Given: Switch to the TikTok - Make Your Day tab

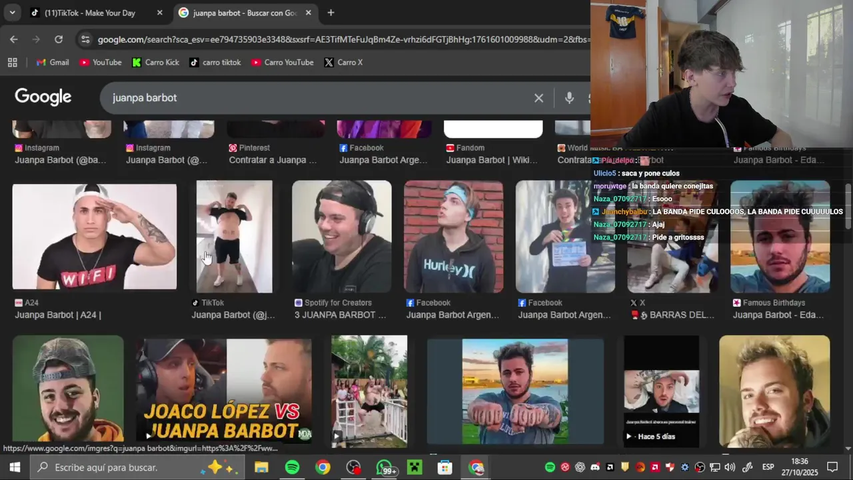Looking at the screenshot, I should coord(89,13).
